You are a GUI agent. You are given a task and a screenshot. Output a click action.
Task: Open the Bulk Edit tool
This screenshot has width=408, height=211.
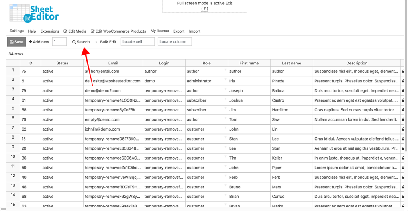(x=106, y=42)
